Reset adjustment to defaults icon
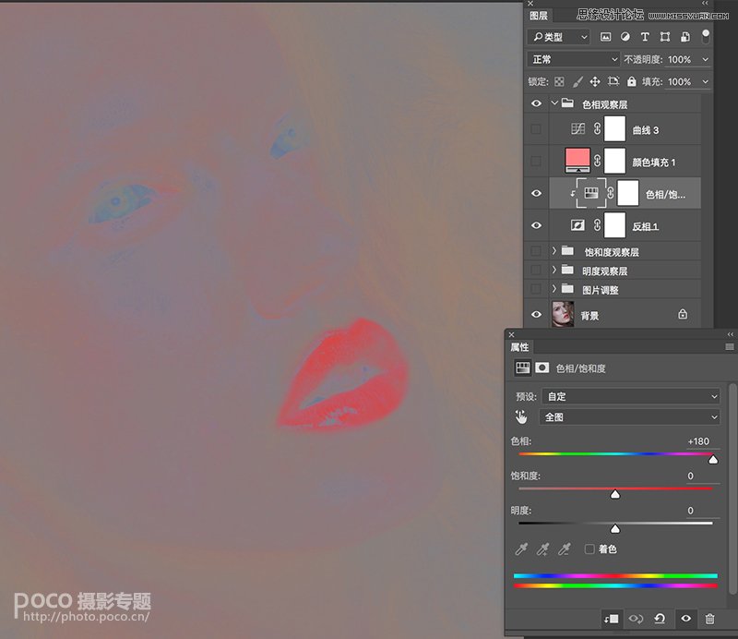Viewport: 738px width, 639px height. (660, 619)
